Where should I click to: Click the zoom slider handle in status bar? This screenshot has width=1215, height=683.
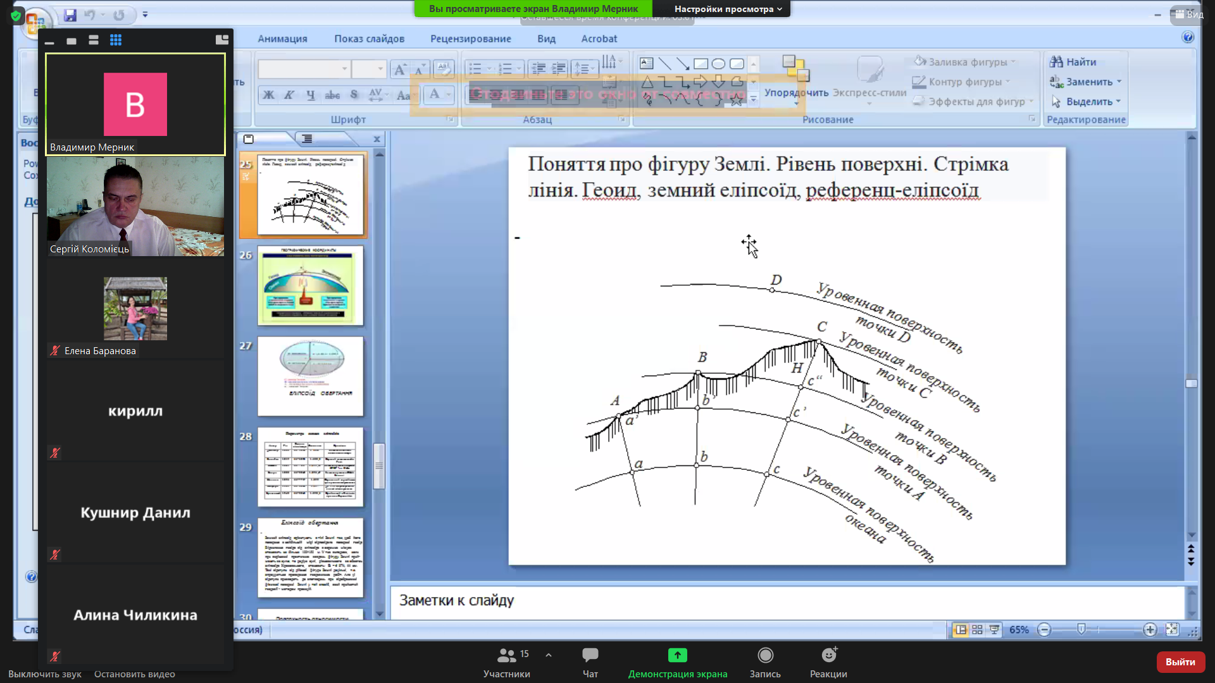point(1081,629)
